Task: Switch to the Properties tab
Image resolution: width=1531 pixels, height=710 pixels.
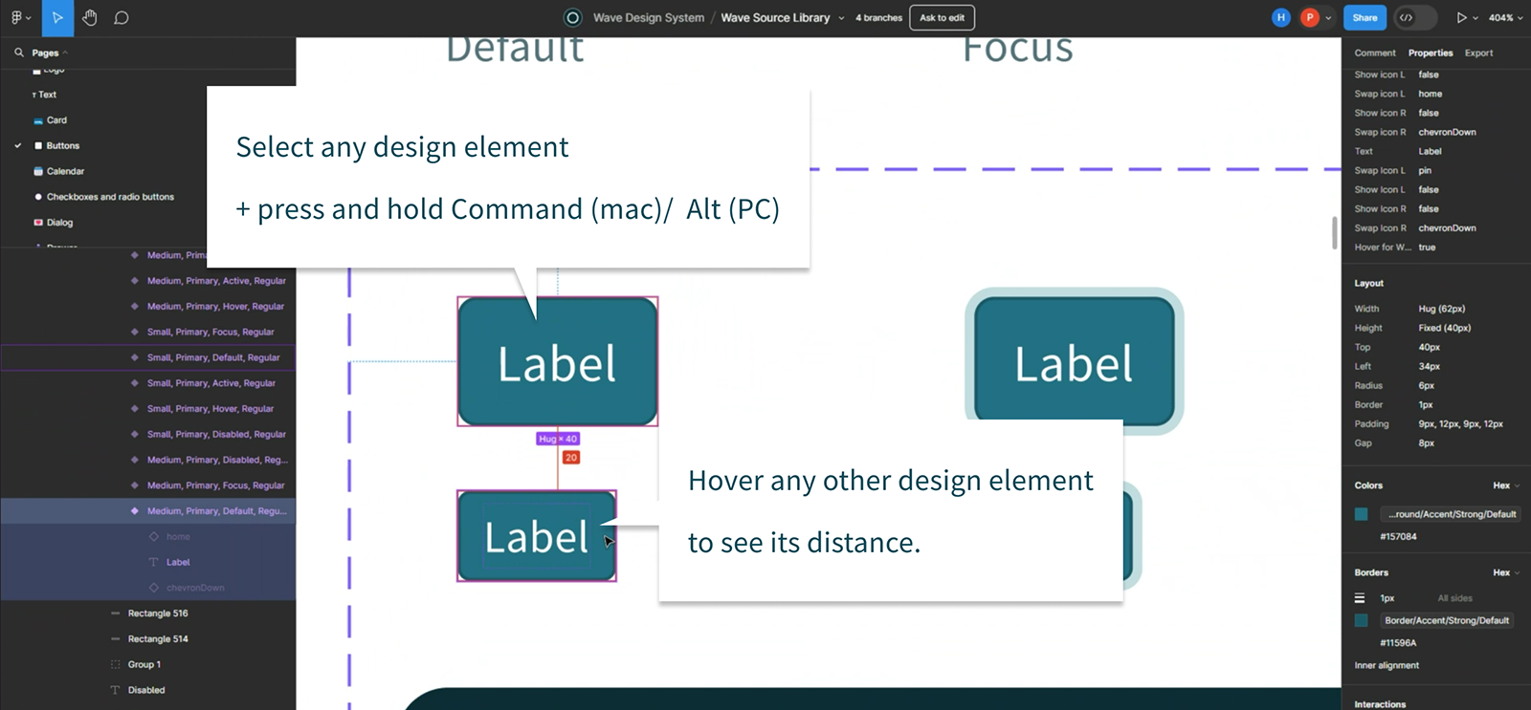Action: pyautogui.click(x=1431, y=53)
